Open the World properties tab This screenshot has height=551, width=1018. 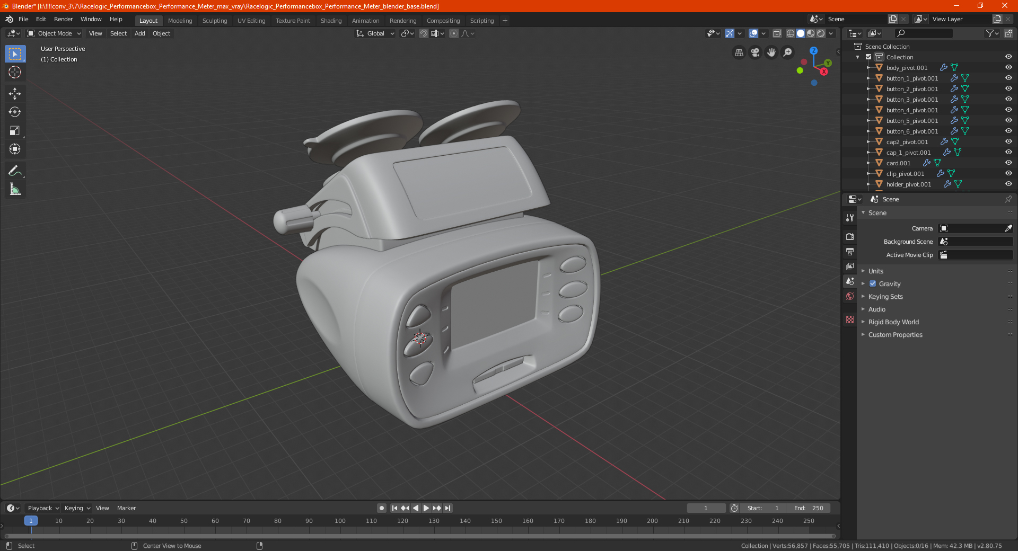click(850, 296)
